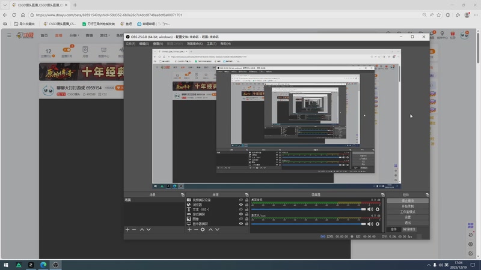Open 设置 button in OBS controls

408,217
